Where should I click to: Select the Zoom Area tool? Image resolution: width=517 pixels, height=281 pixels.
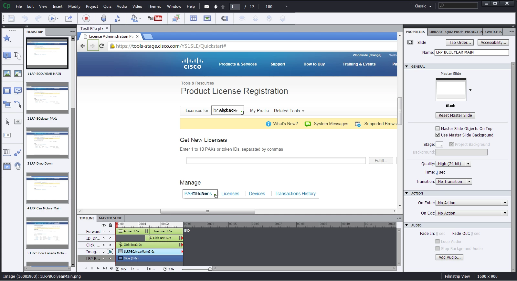point(7,104)
